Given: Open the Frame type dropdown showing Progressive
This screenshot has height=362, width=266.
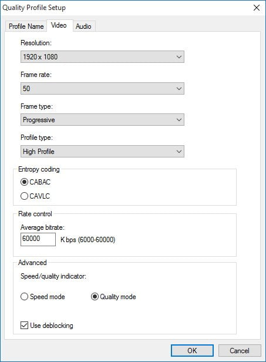Looking at the screenshot, I should point(102,120).
